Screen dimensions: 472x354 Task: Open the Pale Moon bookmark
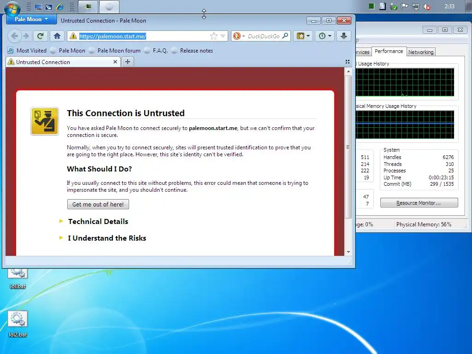68,51
